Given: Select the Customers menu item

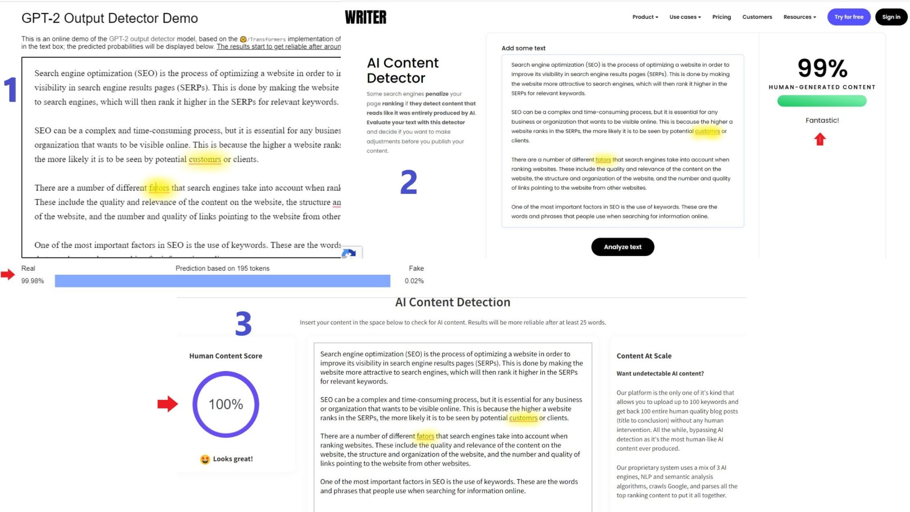Looking at the screenshot, I should click(x=757, y=17).
